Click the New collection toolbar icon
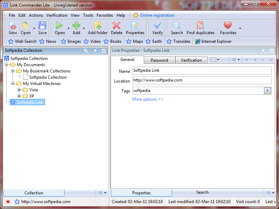This screenshot has width=279, height=209. click(13, 28)
